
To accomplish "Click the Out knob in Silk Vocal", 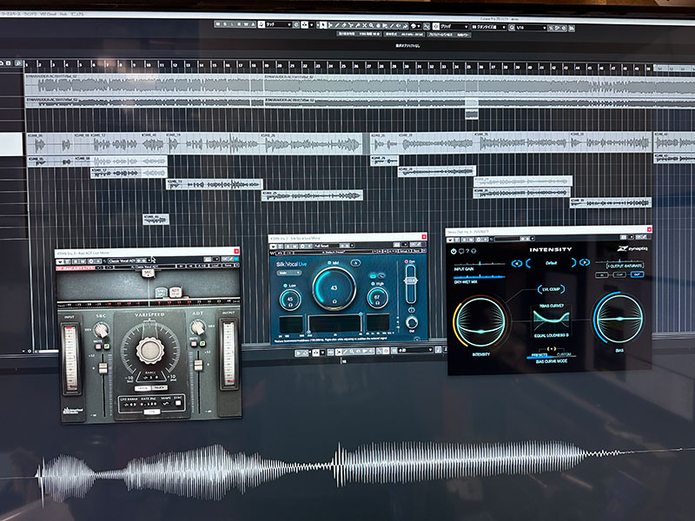I will click(412, 322).
